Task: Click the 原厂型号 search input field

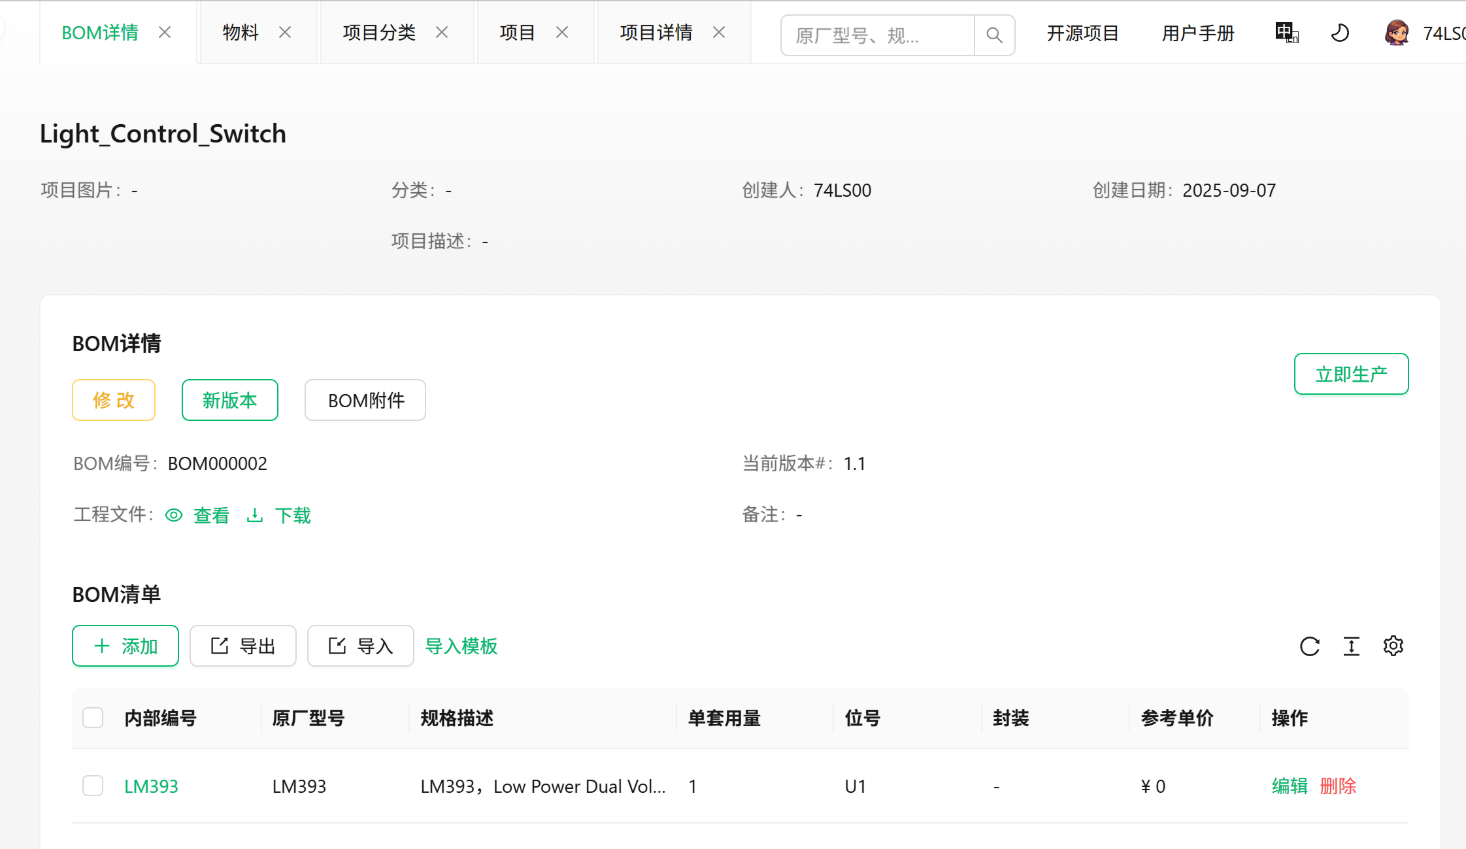Action: point(877,35)
